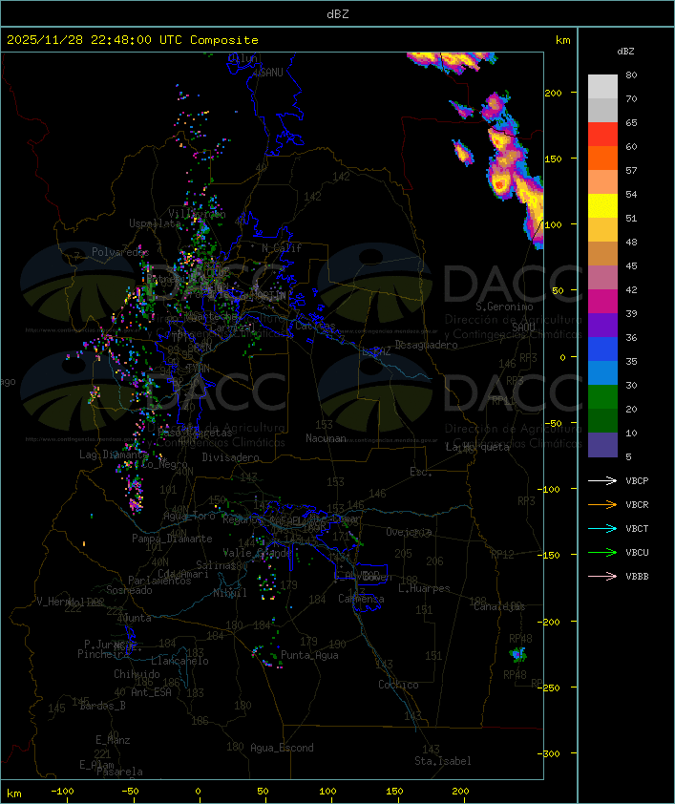Click the VBCR legend label

click(637, 505)
